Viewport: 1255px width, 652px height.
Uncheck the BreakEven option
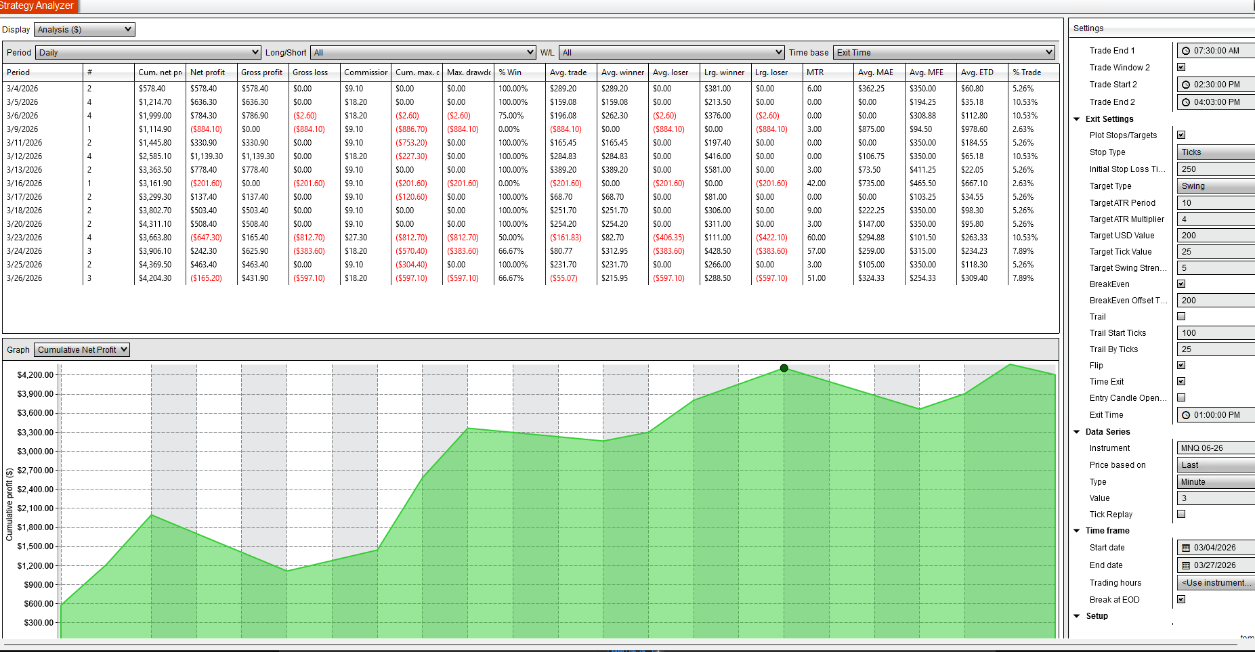pos(1181,284)
